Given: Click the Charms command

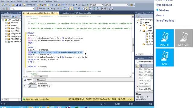Looking at the screenshot, I should coord(160,15).
